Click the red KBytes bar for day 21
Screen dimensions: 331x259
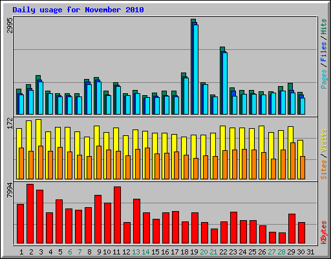(x=214, y=236)
